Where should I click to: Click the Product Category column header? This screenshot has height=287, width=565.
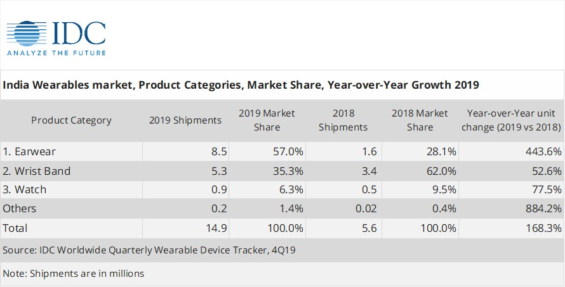pyautogui.click(x=71, y=120)
